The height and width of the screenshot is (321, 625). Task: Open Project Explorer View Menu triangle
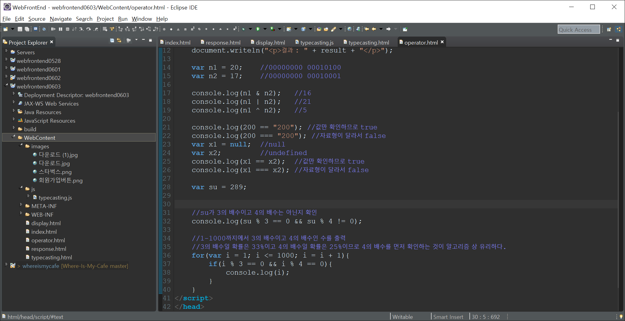tap(136, 40)
